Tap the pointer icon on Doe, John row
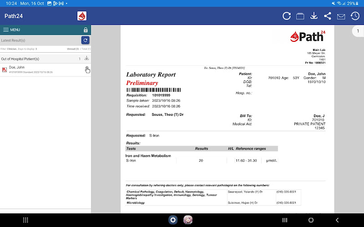 coord(87,69)
